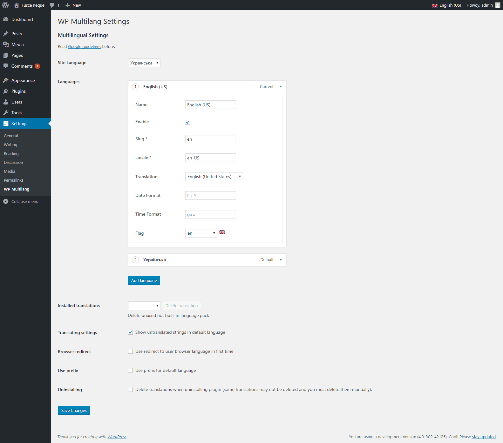Click the WordPress logo icon
Viewport: 503px width, 443px height.
pyautogui.click(x=5, y=5)
